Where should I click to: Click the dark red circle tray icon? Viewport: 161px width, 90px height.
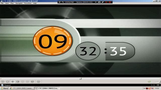point(147,88)
